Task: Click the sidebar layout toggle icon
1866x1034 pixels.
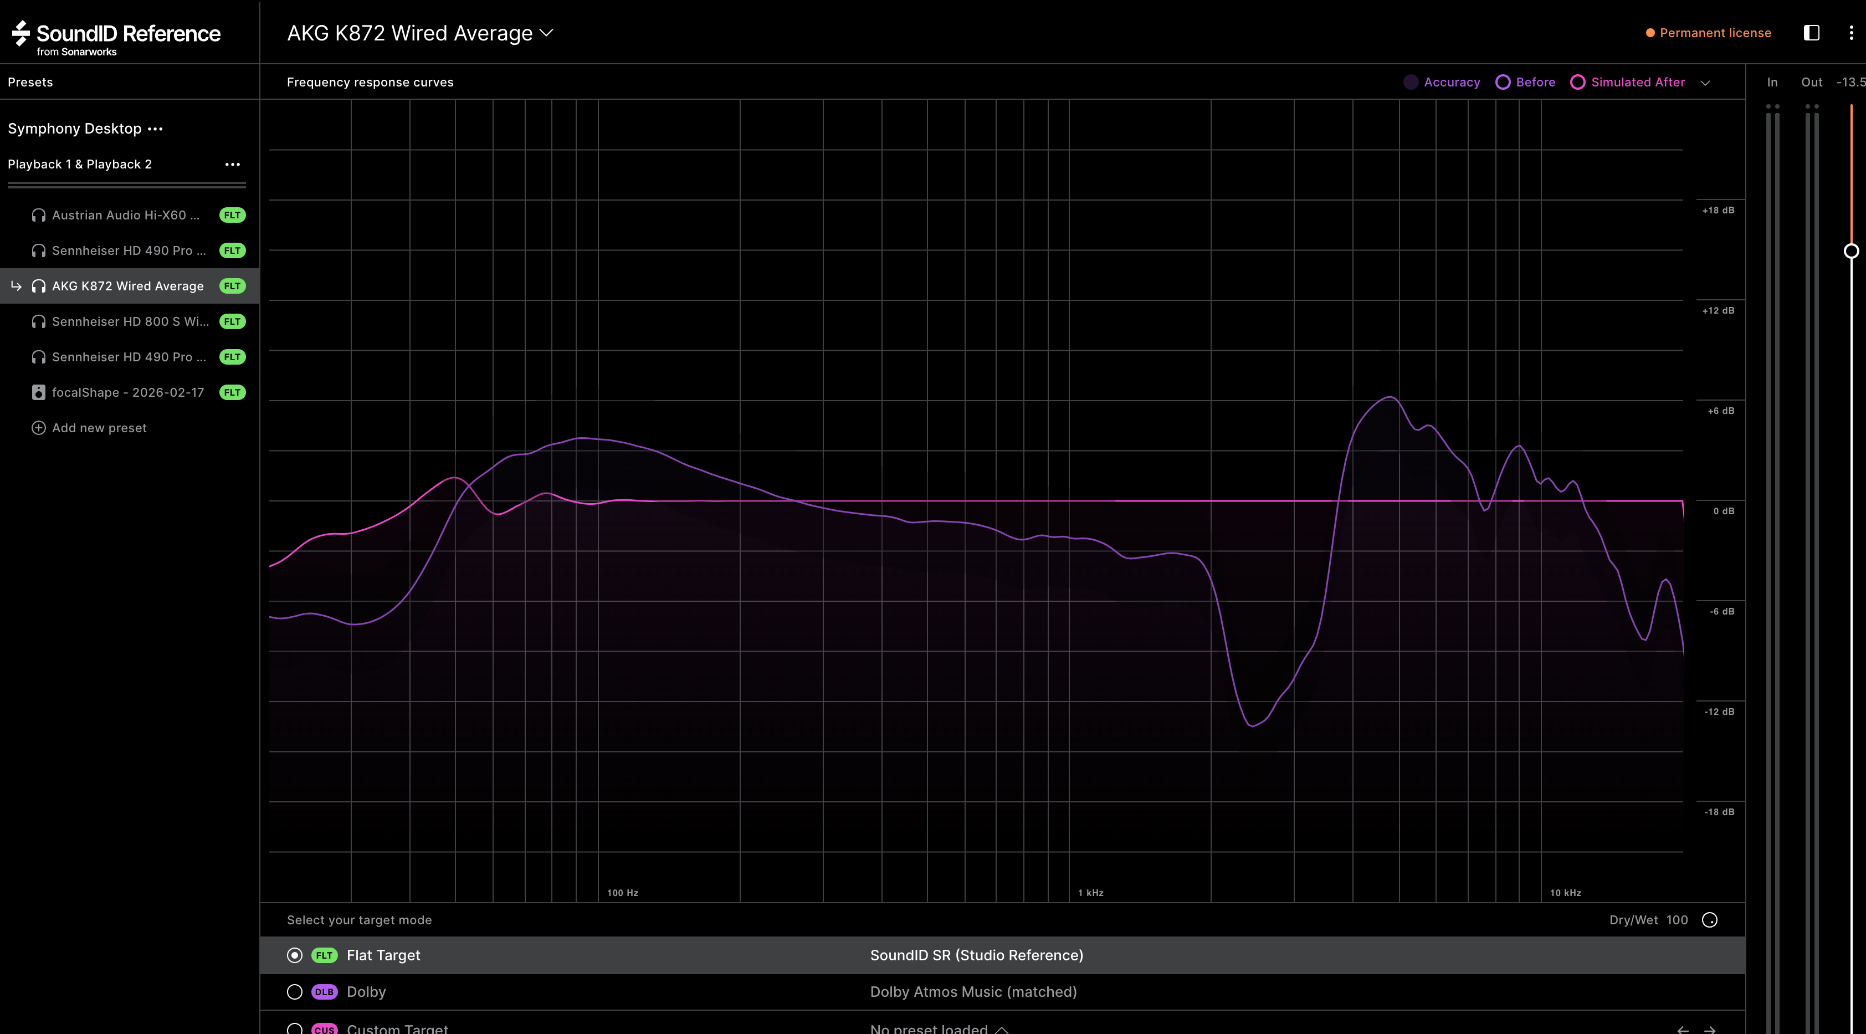Action: (1811, 33)
